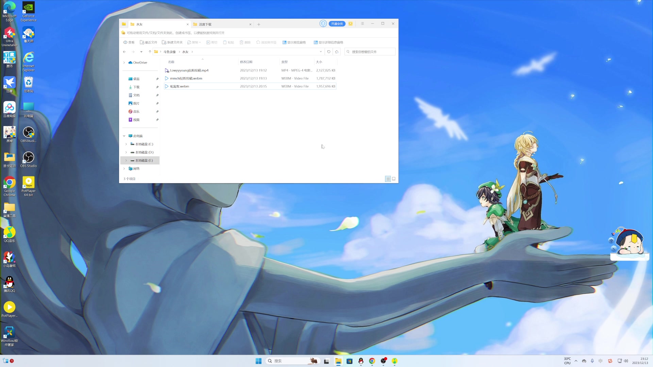Click the yellow skin icon beside 开通会员
This screenshot has height=367, width=653.
(x=350, y=23)
